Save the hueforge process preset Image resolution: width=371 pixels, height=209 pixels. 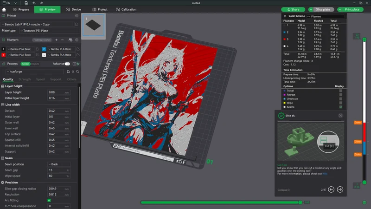(68, 72)
